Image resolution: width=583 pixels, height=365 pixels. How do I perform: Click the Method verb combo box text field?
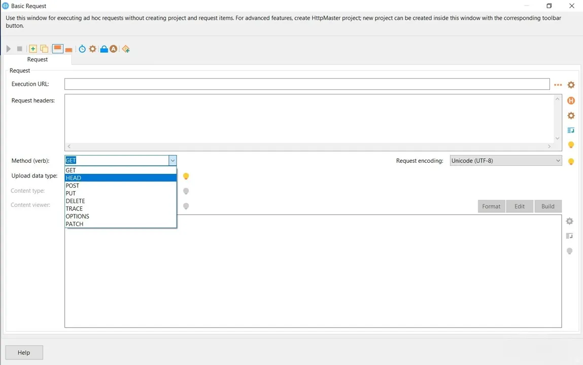click(117, 160)
